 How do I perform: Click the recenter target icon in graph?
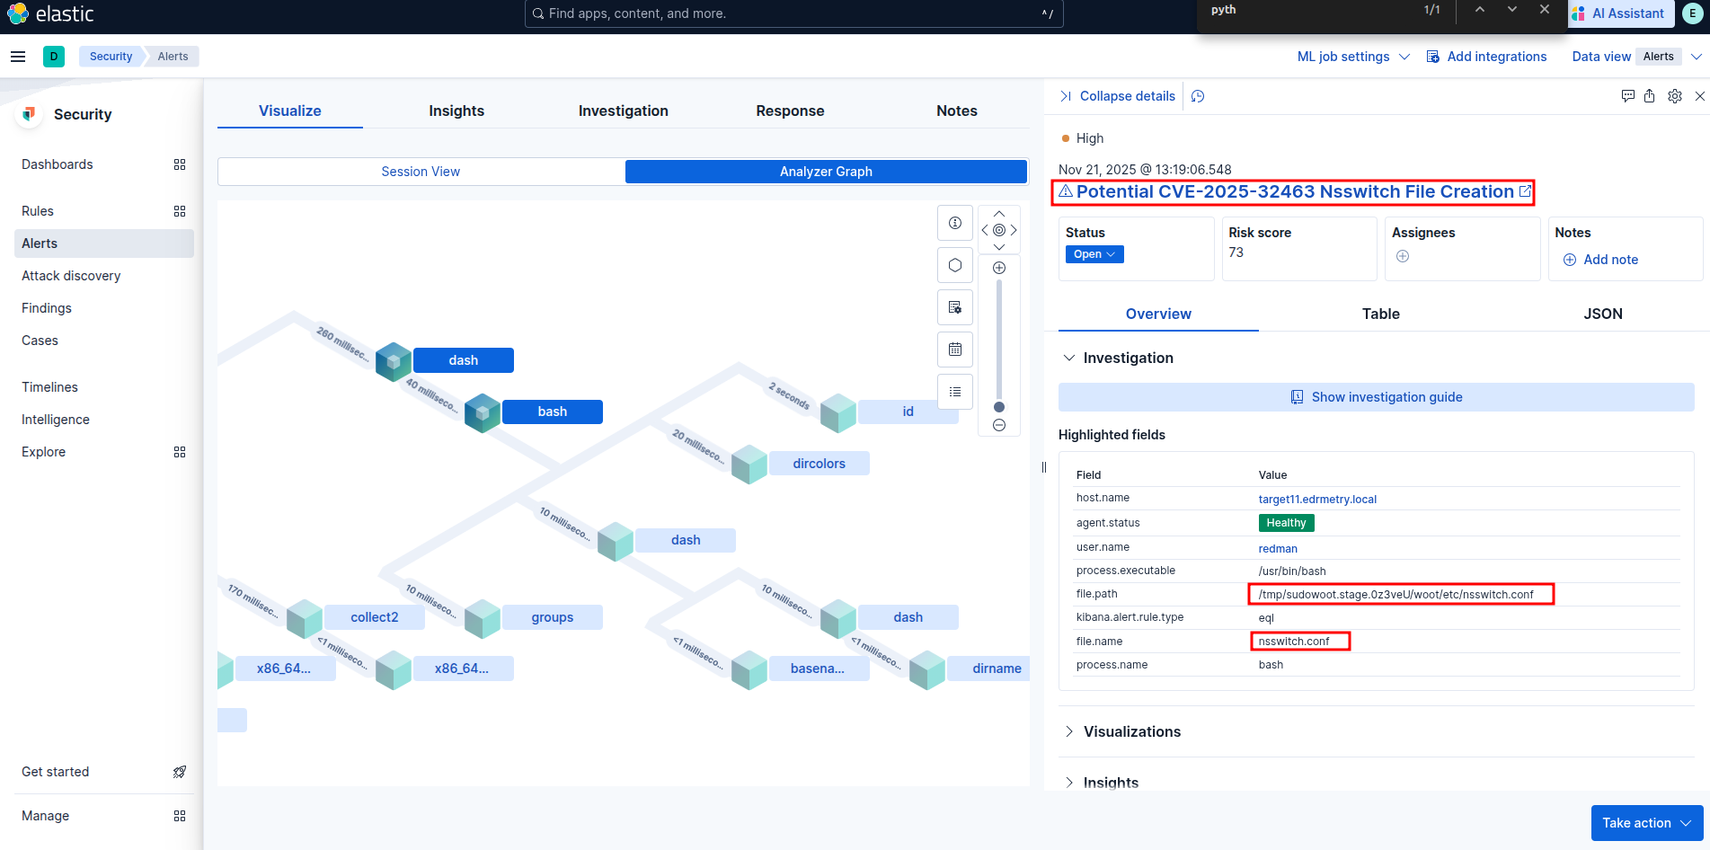(x=998, y=230)
